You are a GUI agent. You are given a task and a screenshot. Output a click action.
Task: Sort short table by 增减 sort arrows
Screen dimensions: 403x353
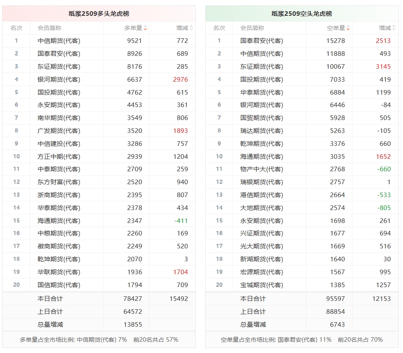(x=394, y=28)
